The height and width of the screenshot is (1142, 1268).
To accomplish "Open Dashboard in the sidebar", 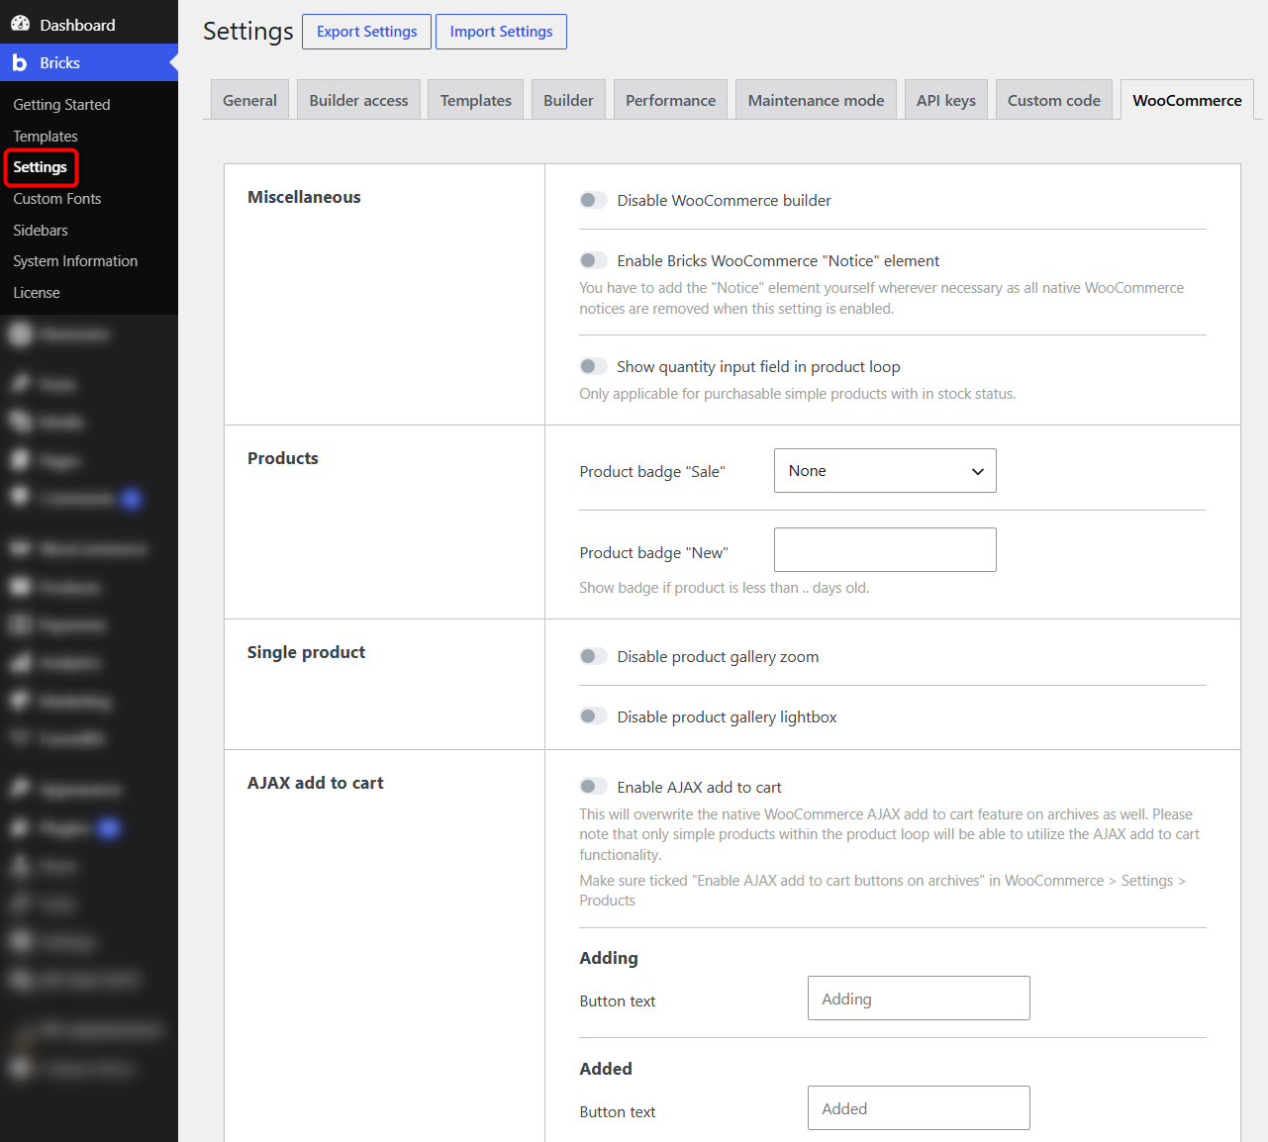I will [x=89, y=24].
